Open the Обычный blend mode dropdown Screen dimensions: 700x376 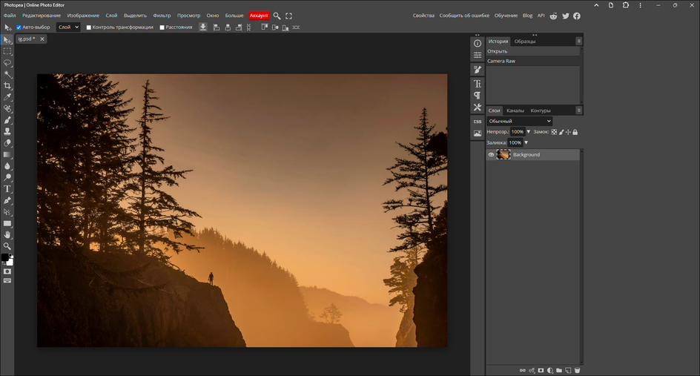pyautogui.click(x=519, y=121)
